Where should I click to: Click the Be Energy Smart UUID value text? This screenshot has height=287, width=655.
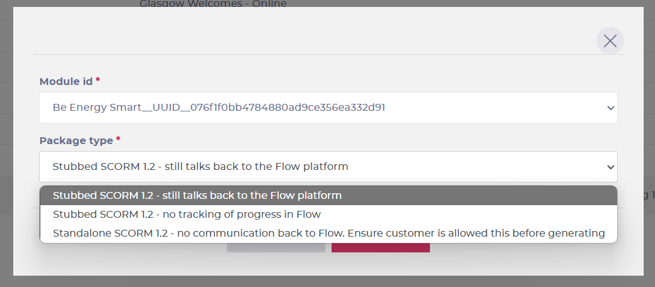point(219,108)
